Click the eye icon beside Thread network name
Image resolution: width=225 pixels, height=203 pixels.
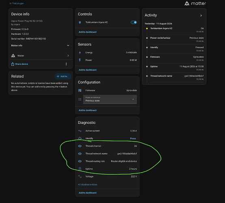point(80,153)
